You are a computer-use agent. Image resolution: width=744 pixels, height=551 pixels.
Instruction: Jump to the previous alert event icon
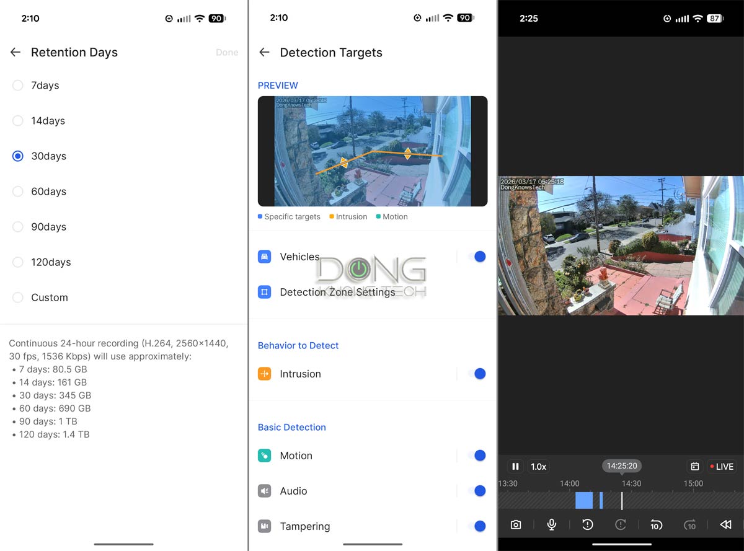click(587, 524)
